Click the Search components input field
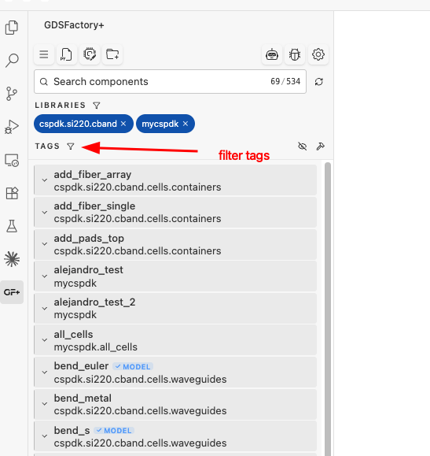The height and width of the screenshot is (456, 430). pyautogui.click(x=170, y=82)
